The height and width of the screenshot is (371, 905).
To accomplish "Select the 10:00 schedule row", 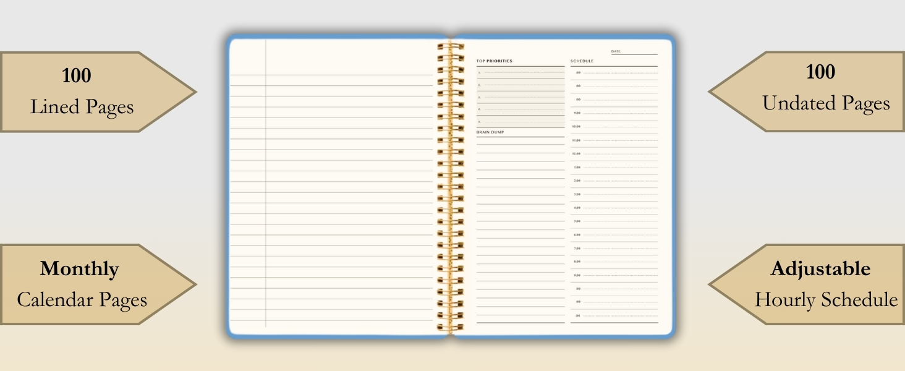I will tap(612, 128).
